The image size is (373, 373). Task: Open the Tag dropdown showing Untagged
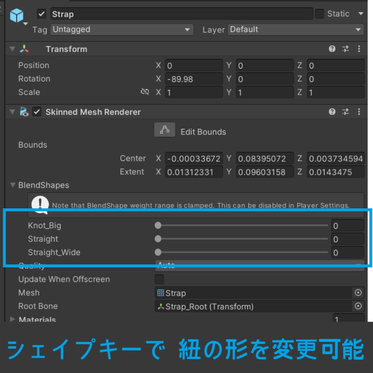tap(121, 30)
